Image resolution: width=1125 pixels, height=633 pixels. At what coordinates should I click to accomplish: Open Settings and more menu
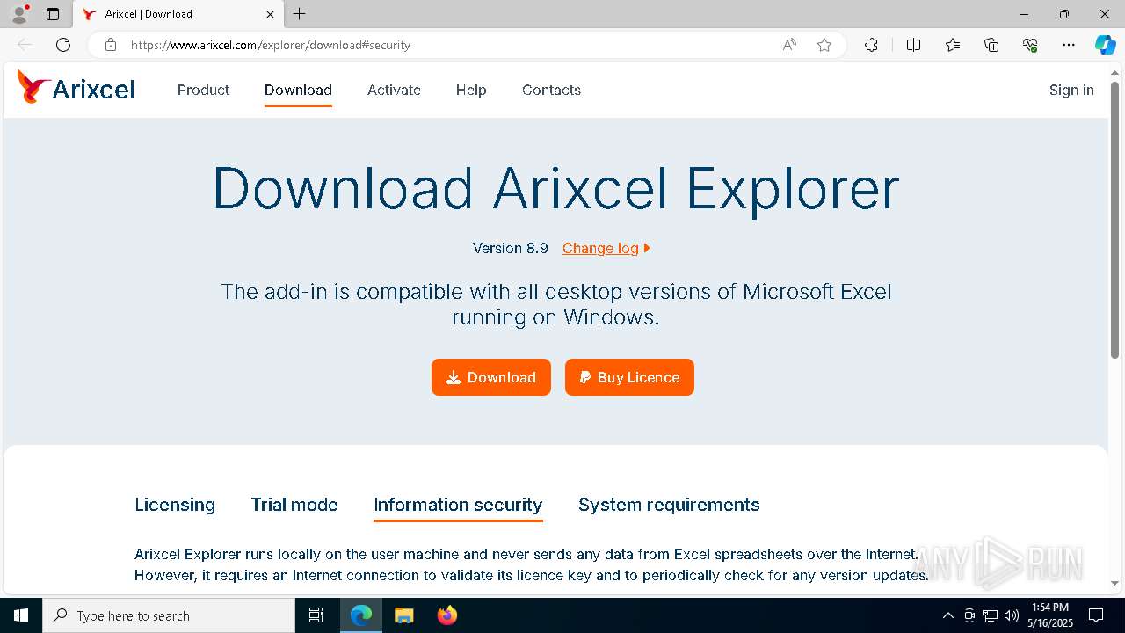point(1069,45)
